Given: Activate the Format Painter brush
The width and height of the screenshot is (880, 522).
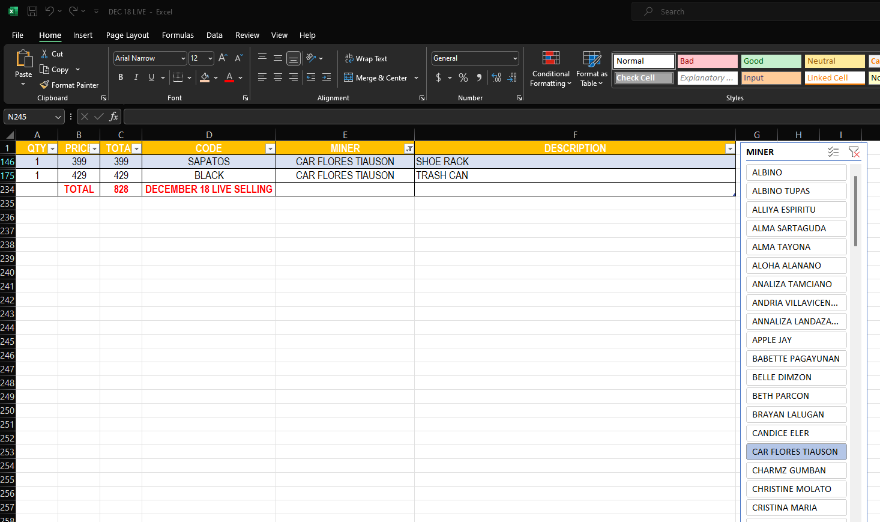Looking at the screenshot, I should (x=44, y=85).
